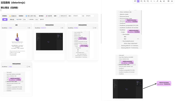Screen dimensions: 177x101
Task: Pick the Pencil freedraw tool
Action: (158, 1)
